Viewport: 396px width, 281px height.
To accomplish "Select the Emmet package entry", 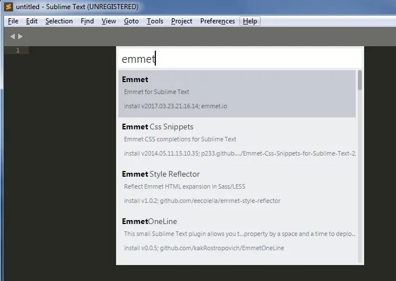I will tap(237, 93).
